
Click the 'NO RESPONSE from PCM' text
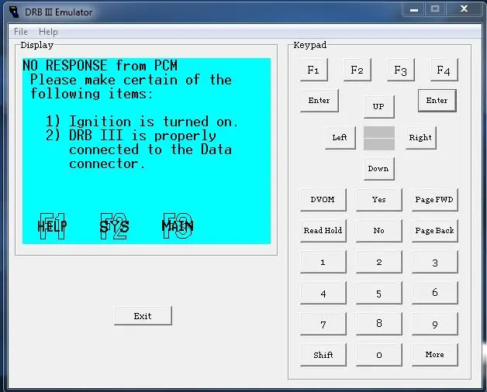100,66
